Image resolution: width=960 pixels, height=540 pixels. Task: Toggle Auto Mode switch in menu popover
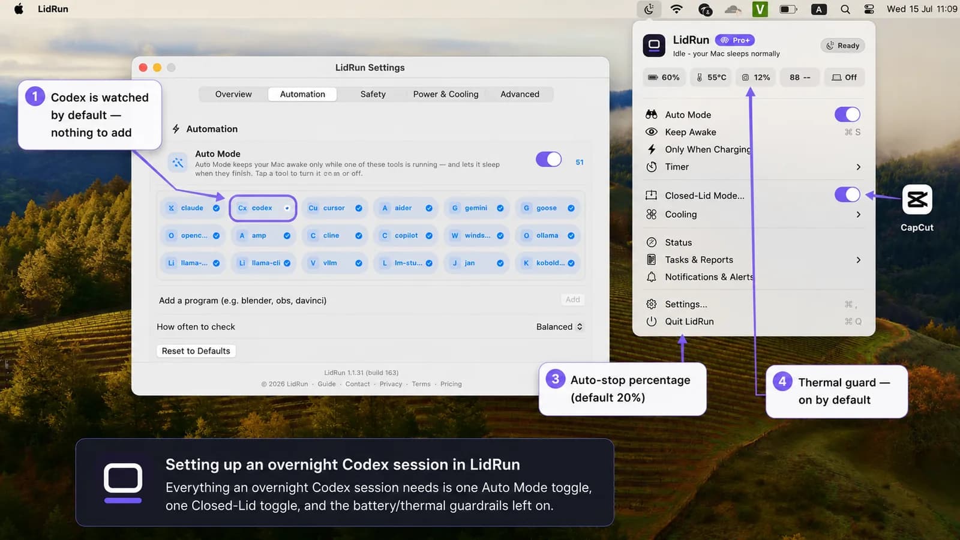pos(847,114)
